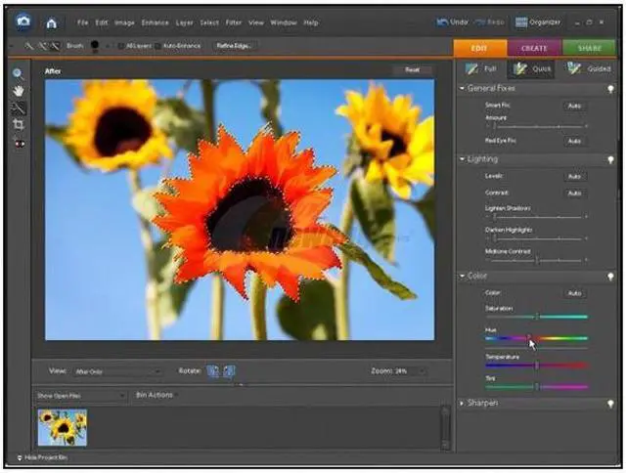
Task: Enable the All Layers checkbox
Action: (120, 46)
